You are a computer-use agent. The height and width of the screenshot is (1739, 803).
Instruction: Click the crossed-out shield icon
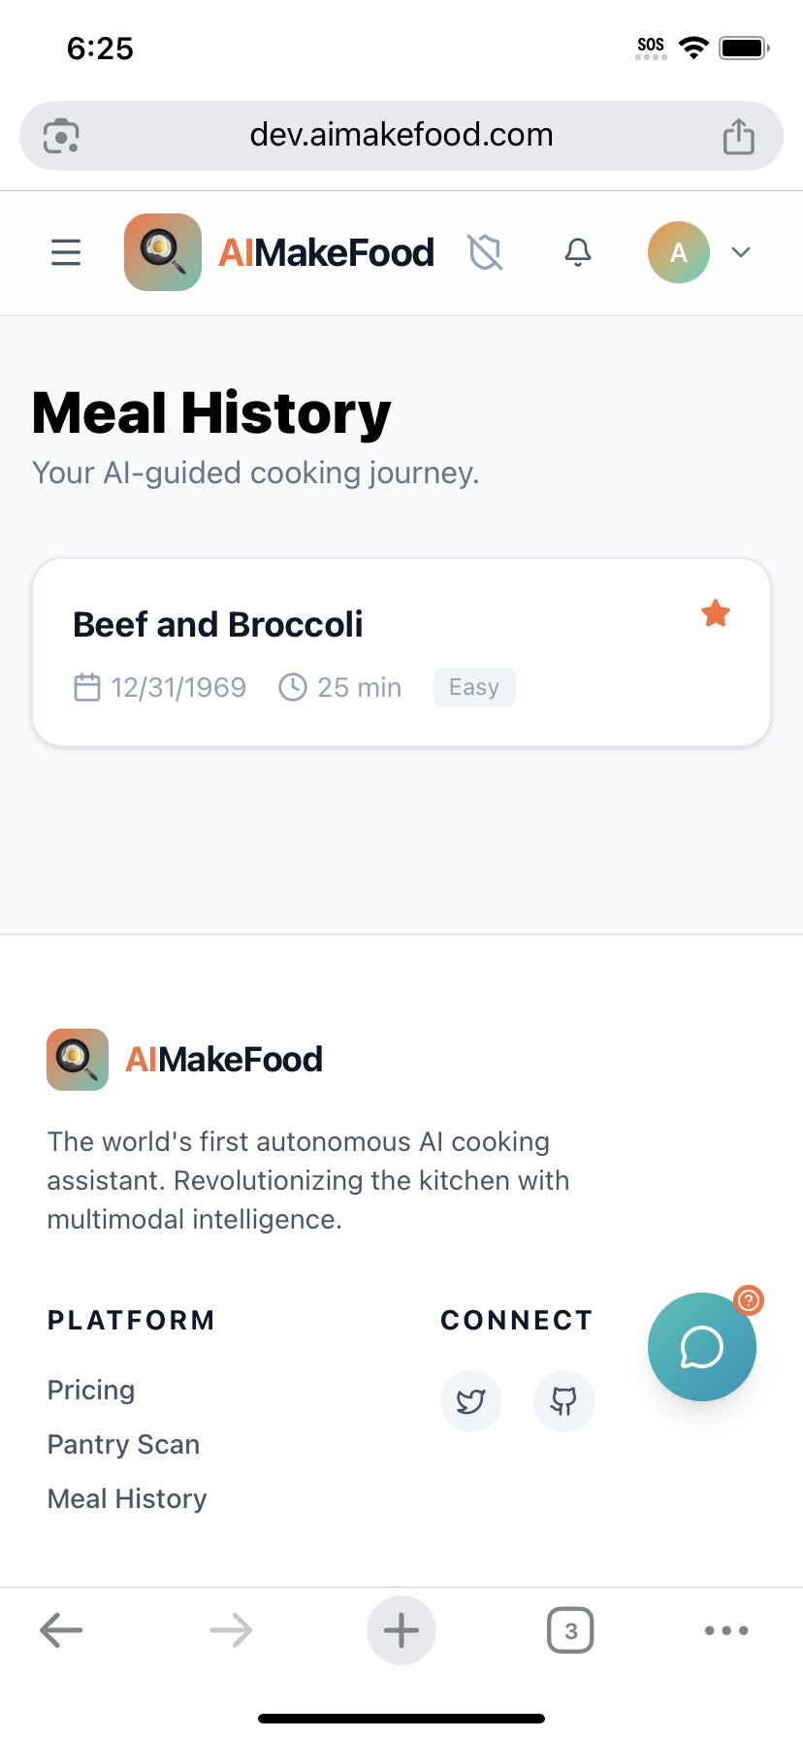point(485,252)
